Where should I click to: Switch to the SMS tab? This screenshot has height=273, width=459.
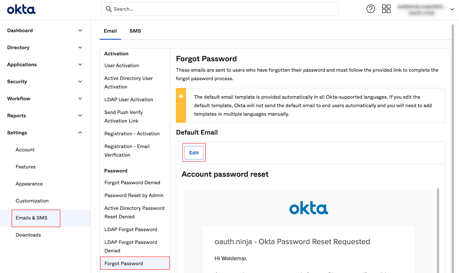click(x=135, y=31)
